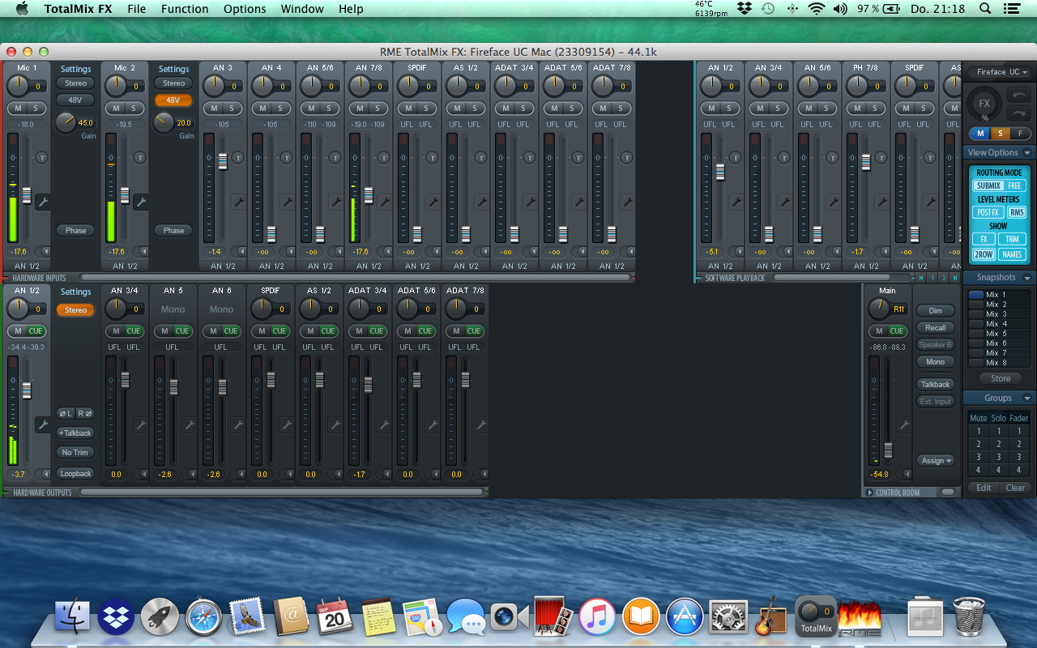Open the File menu
Image resolution: width=1037 pixels, height=648 pixels.
tap(136, 9)
